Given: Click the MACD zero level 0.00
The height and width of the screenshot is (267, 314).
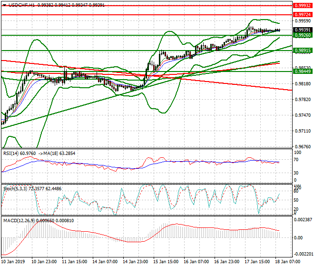Looking at the screenshot, I should 298,238.
